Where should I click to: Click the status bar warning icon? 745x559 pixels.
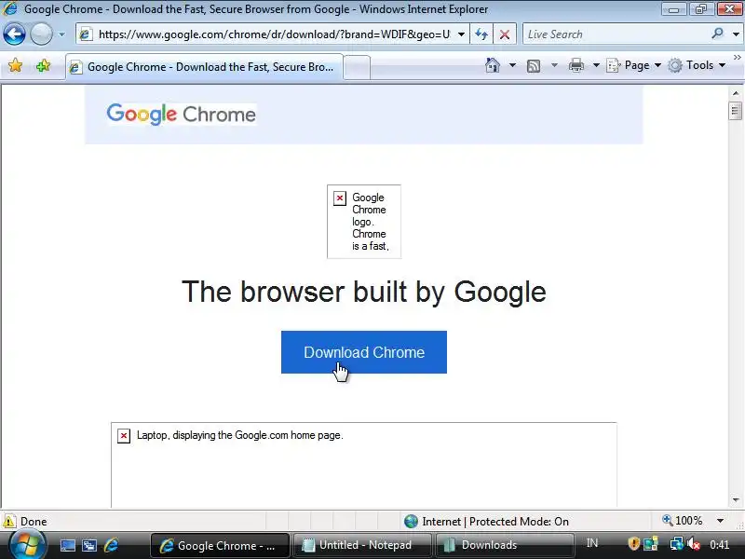coord(9,521)
